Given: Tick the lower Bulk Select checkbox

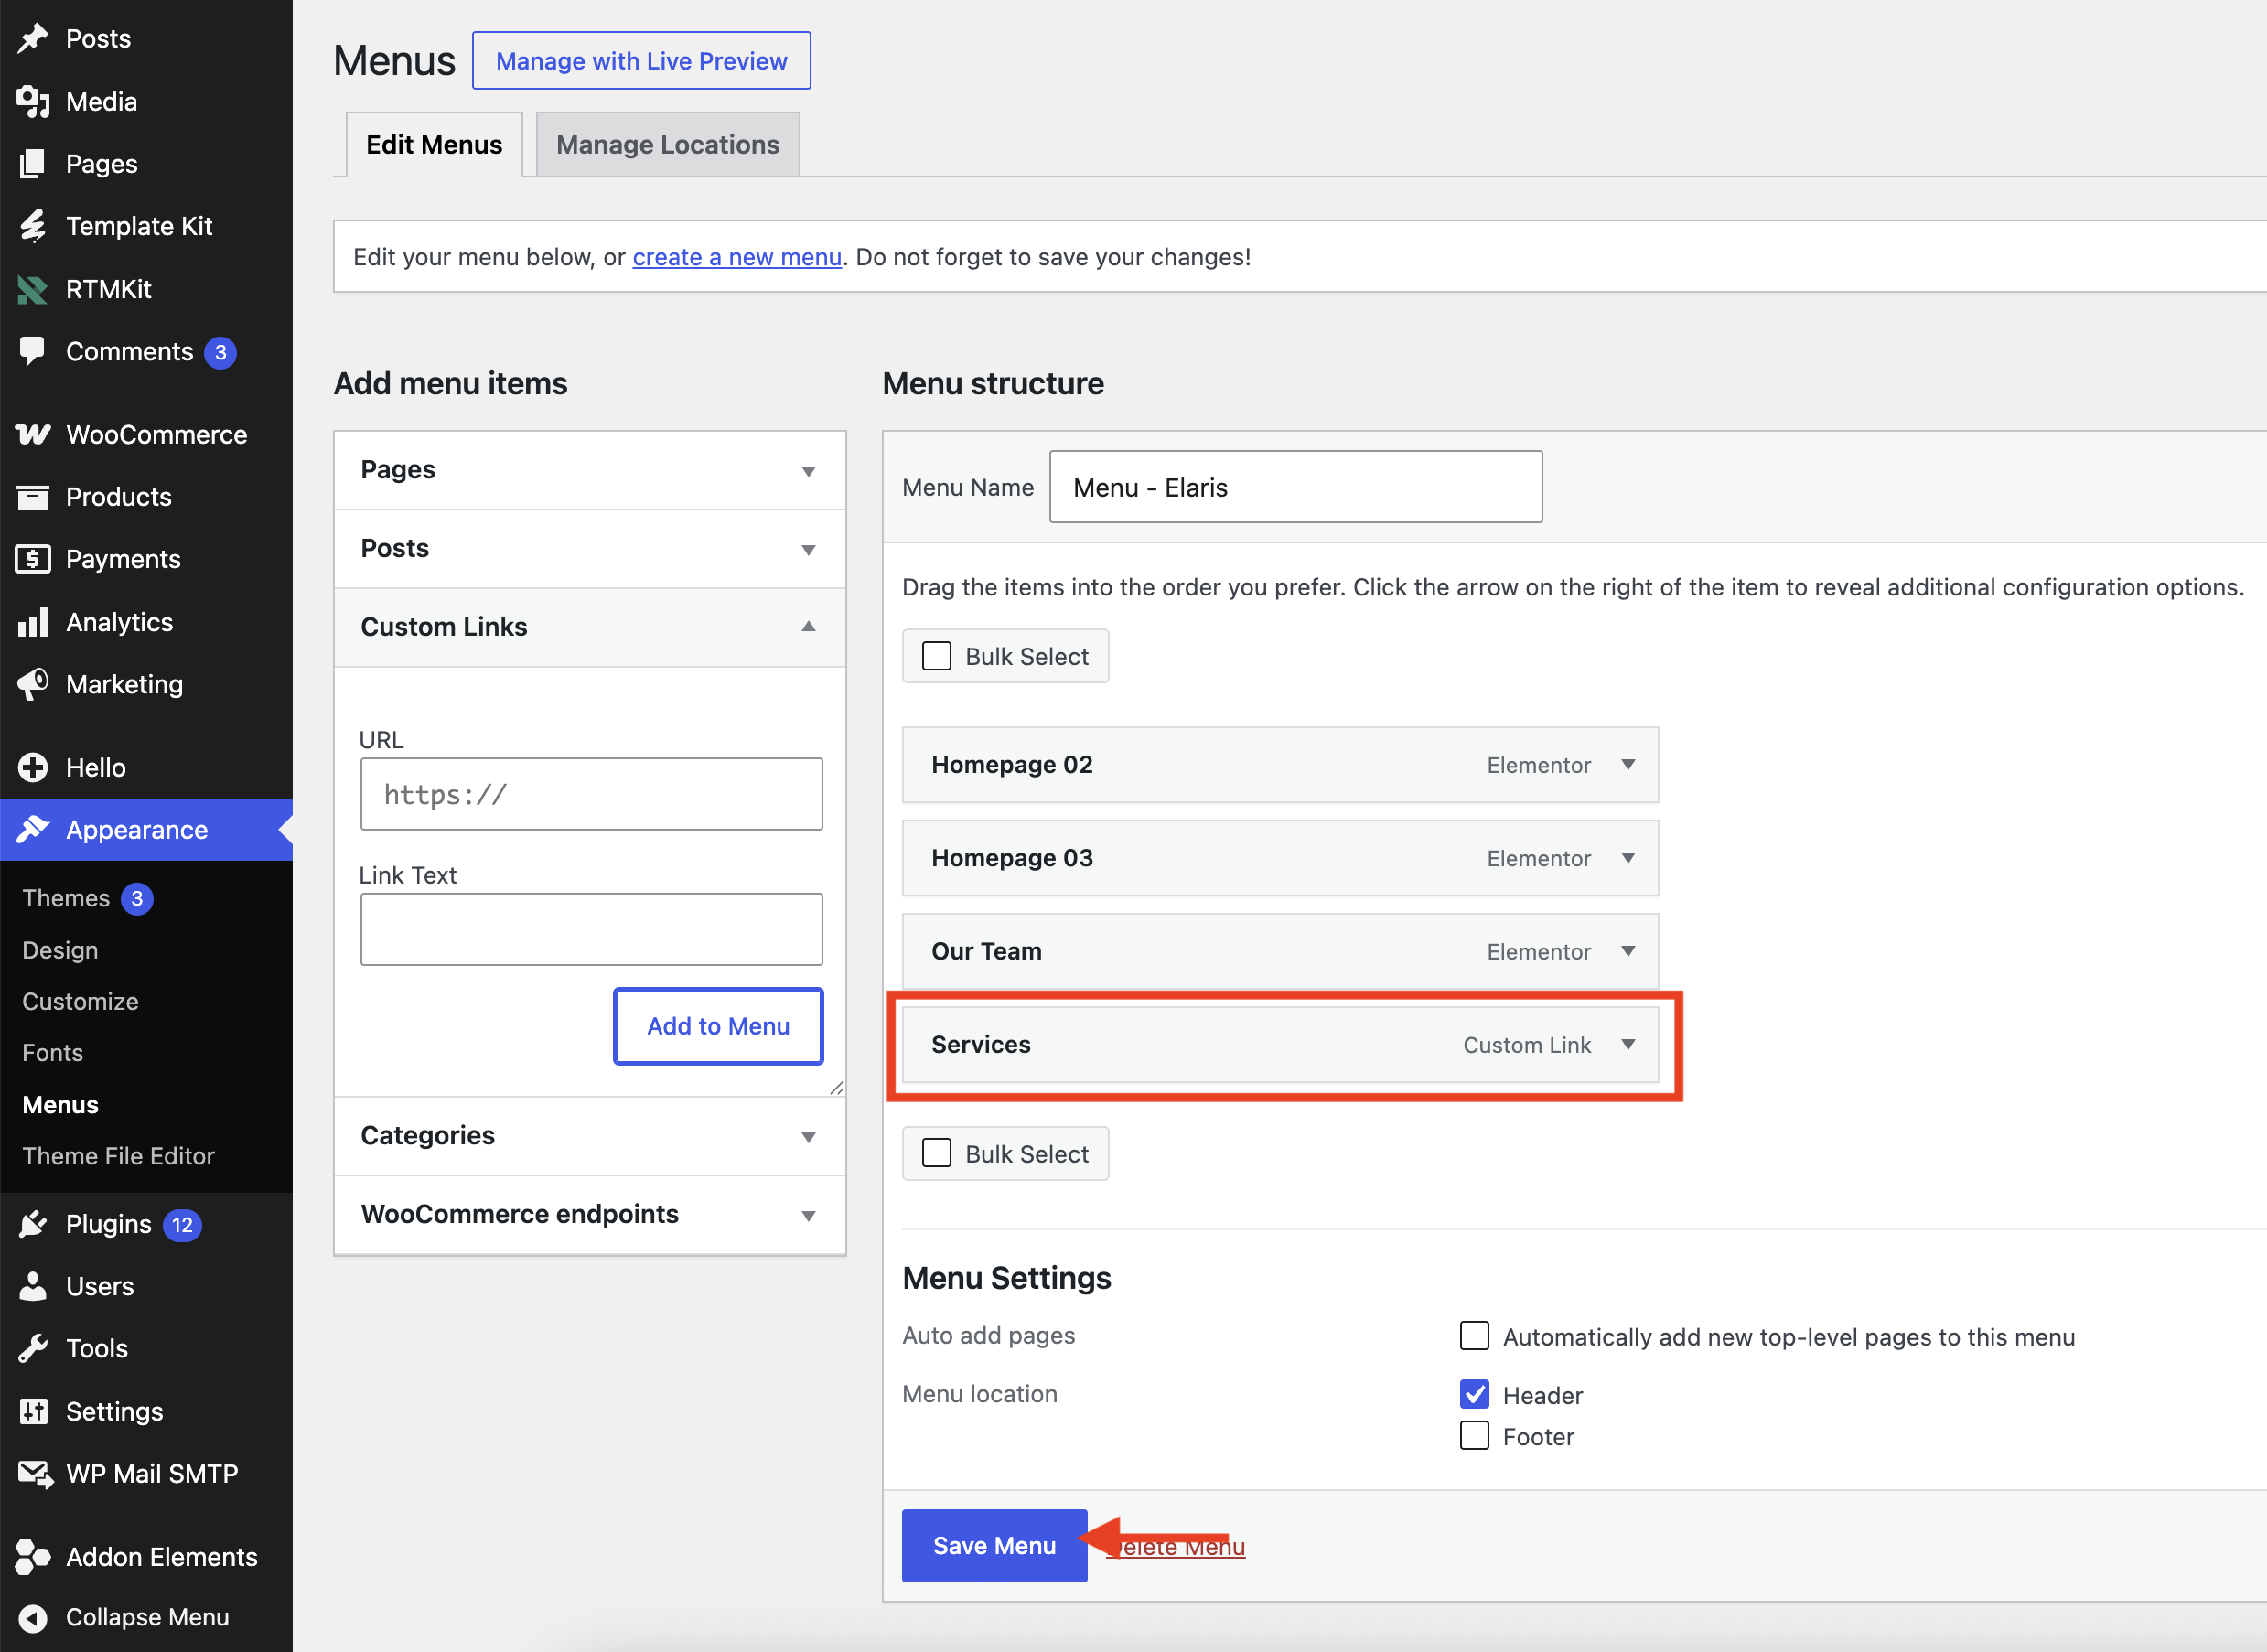Looking at the screenshot, I should [x=936, y=1153].
